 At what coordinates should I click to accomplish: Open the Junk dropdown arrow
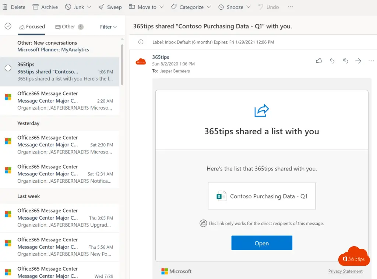click(91, 7)
